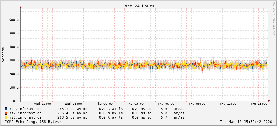Select the ns3.inforant.de legend label
Viewport: 277px width, 126px height.
pos(25,117)
